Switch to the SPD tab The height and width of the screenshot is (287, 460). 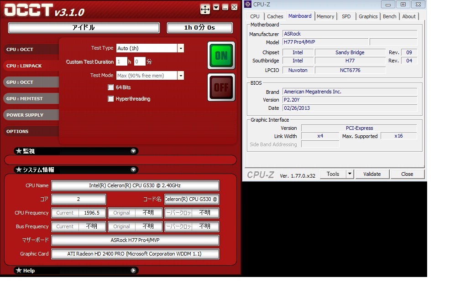point(346,16)
